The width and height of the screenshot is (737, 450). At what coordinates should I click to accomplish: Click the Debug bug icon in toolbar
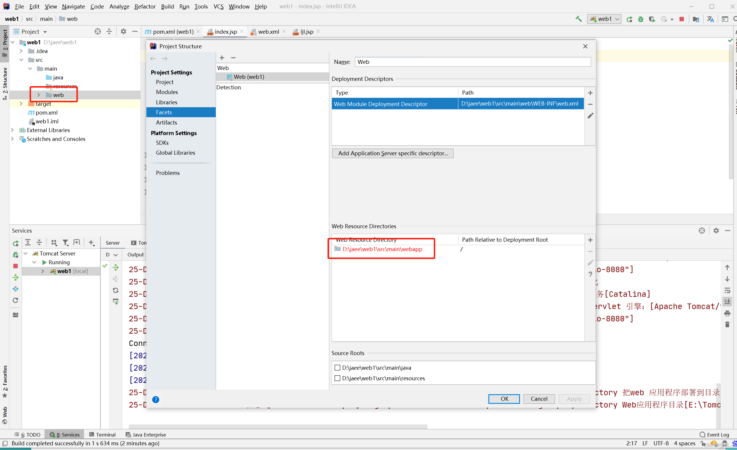640,19
